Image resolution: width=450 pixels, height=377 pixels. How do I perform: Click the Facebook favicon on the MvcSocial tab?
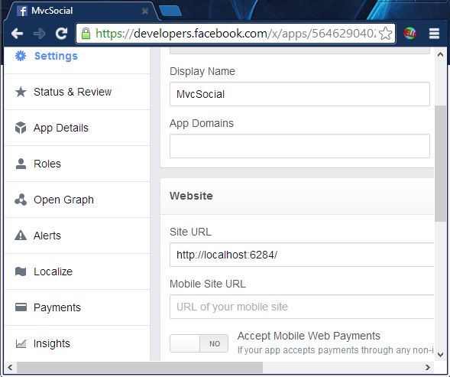tap(22, 11)
